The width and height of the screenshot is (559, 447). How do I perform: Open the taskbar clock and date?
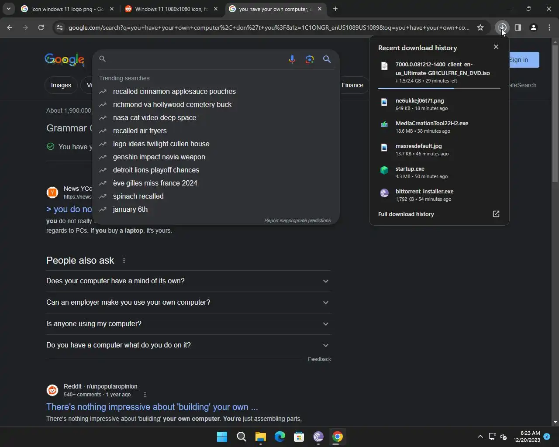(x=527, y=437)
